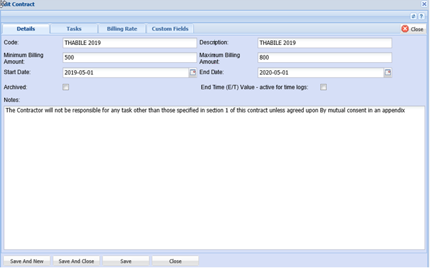430x268 pixels.
Task: Enable End Time (E/T) Value checkbox
Action: pos(323,87)
